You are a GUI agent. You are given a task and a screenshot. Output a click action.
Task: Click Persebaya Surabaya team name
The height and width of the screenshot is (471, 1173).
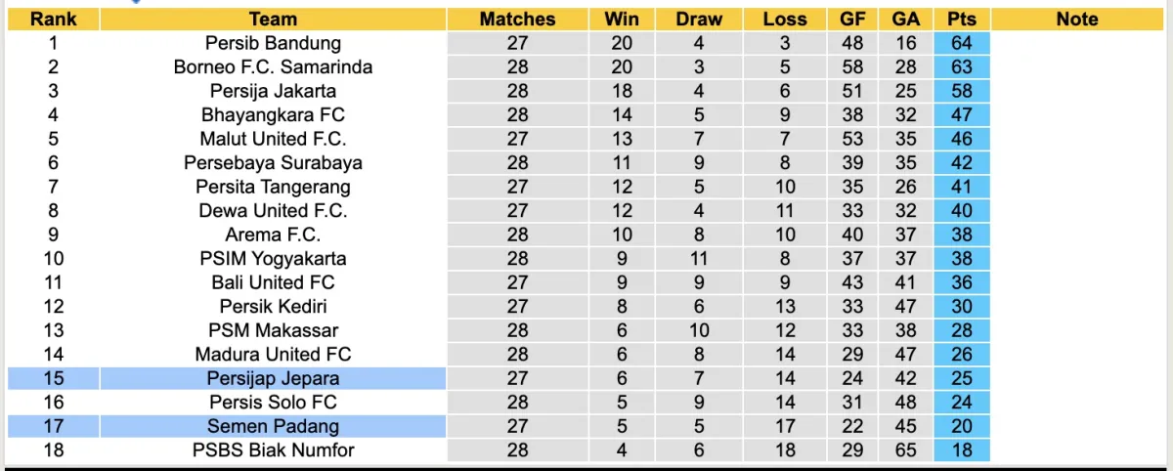coord(273,163)
